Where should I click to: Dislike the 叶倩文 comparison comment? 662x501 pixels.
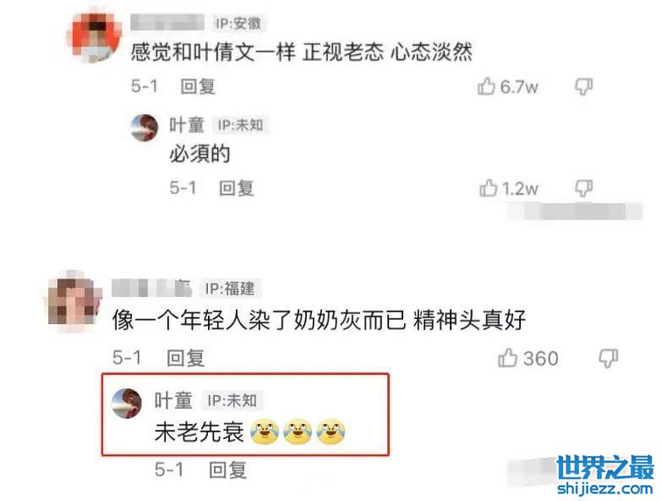[583, 87]
